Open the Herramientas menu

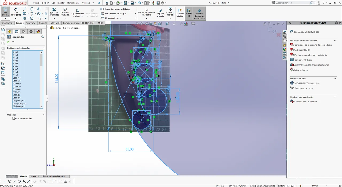73,3
